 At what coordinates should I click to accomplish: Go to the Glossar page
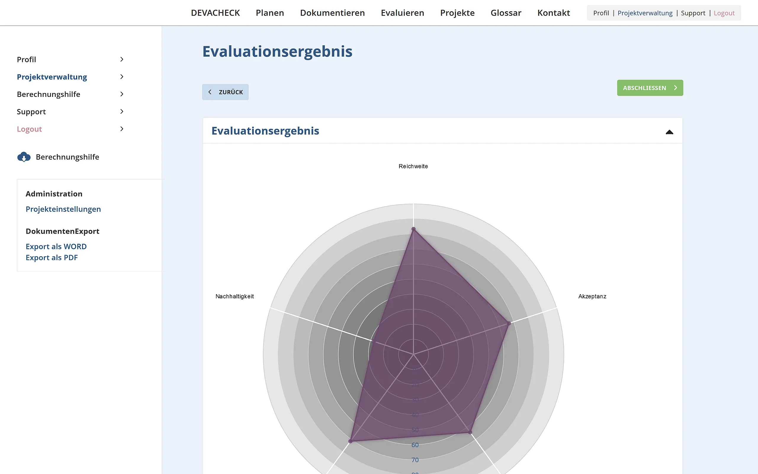point(505,13)
